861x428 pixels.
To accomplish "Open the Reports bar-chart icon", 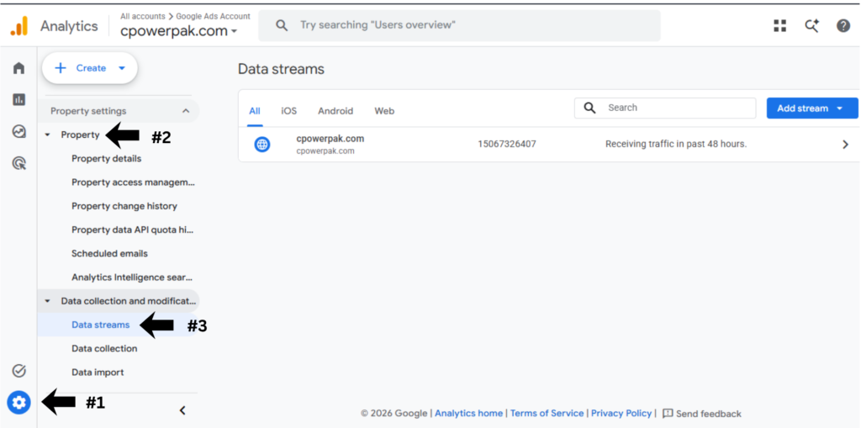I will click(18, 99).
